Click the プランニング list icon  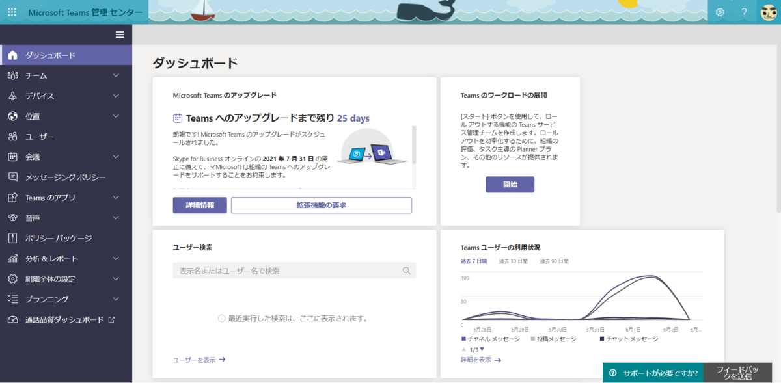click(12, 299)
